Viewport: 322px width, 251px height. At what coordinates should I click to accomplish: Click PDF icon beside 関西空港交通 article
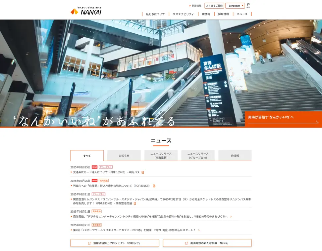(135, 203)
